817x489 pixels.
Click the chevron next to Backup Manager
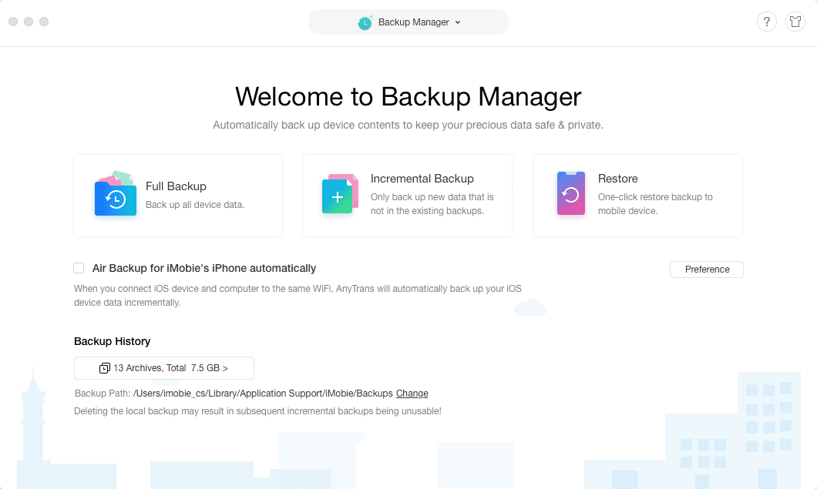pyautogui.click(x=458, y=22)
